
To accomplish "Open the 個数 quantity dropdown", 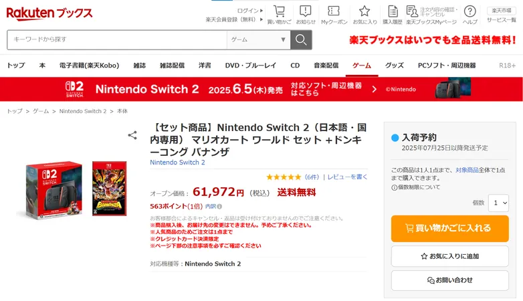I will point(498,203).
